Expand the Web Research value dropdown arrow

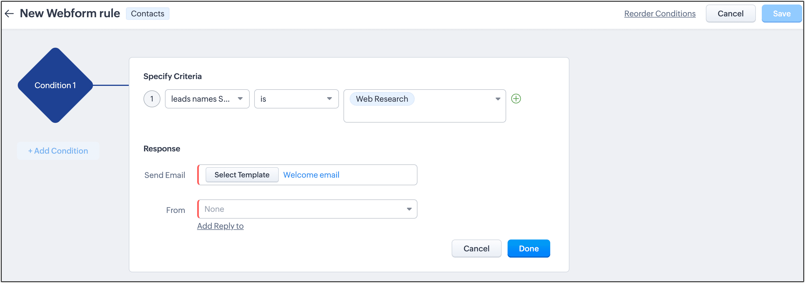point(498,99)
